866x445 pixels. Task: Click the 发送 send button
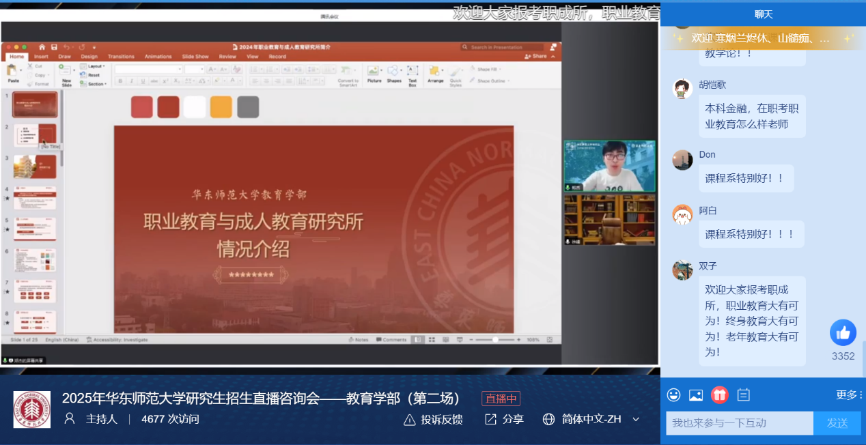[837, 423]
